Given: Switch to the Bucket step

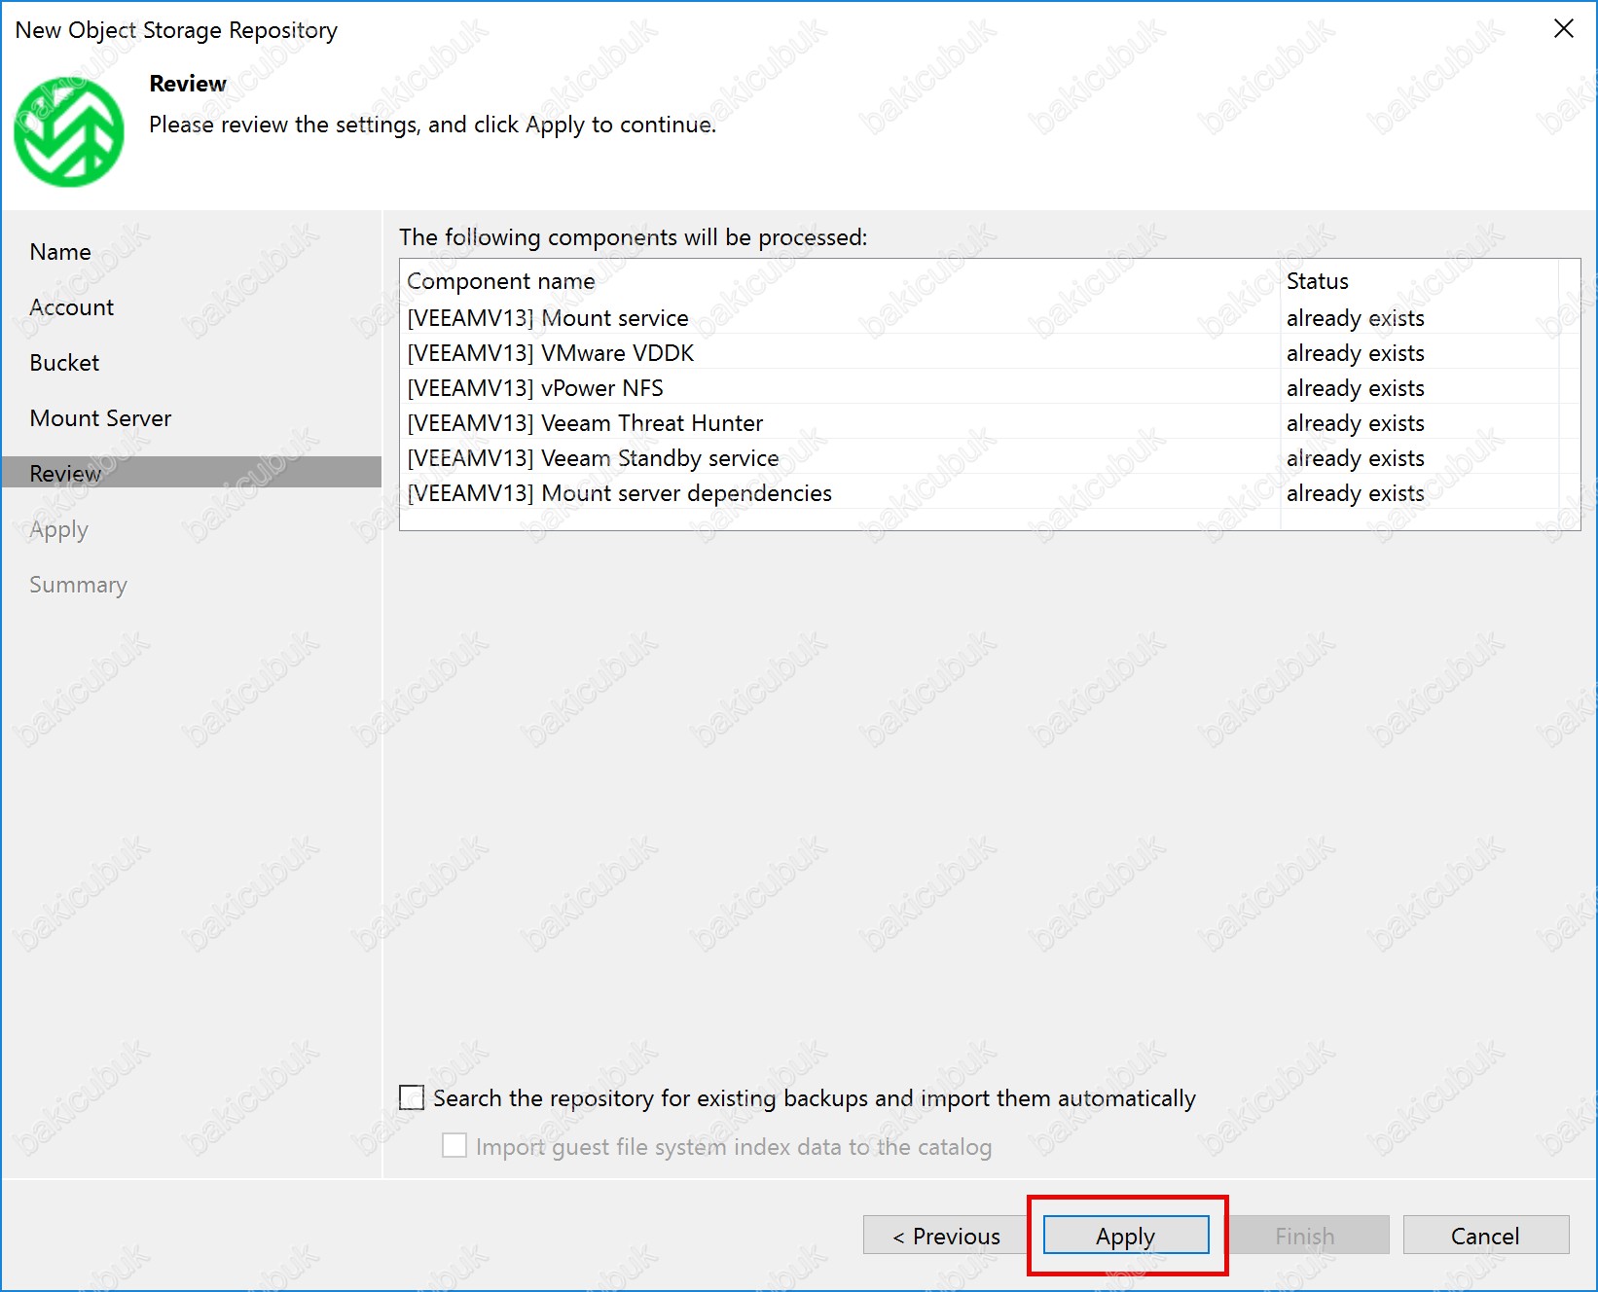Looking at the screenshot, I should [64, 363].
